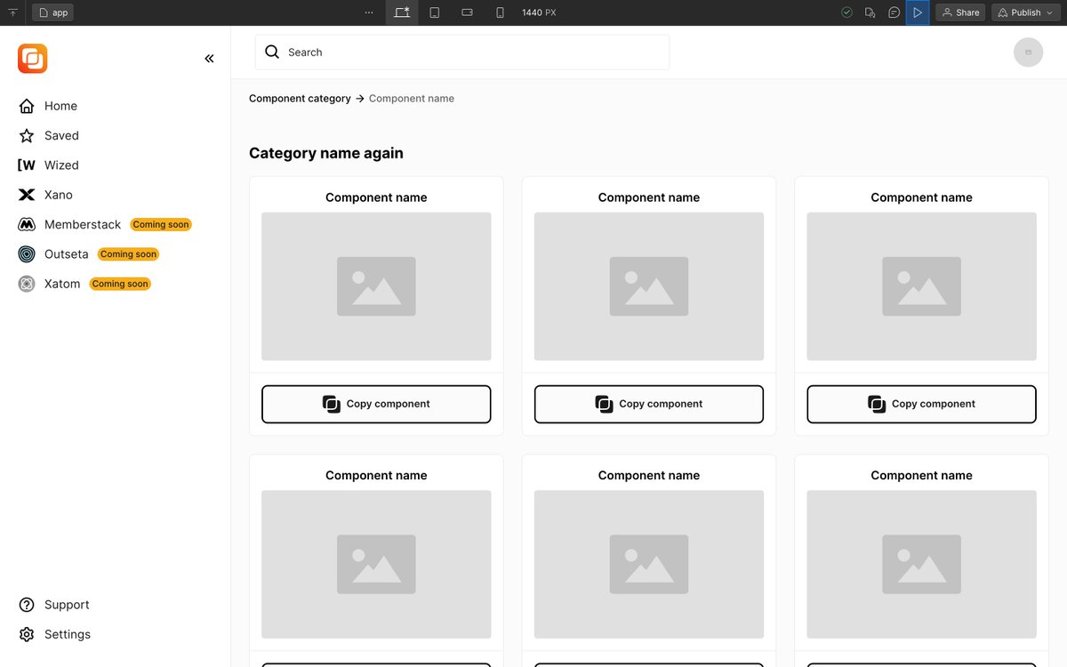Click the Category name again heading

coord(326,153)
